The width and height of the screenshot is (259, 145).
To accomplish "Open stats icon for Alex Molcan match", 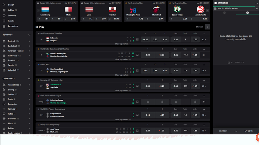I will point(137,86).
